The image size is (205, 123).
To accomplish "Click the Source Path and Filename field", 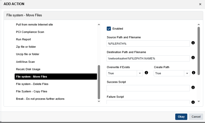I will pyautogui.click(x=148, y=44).
